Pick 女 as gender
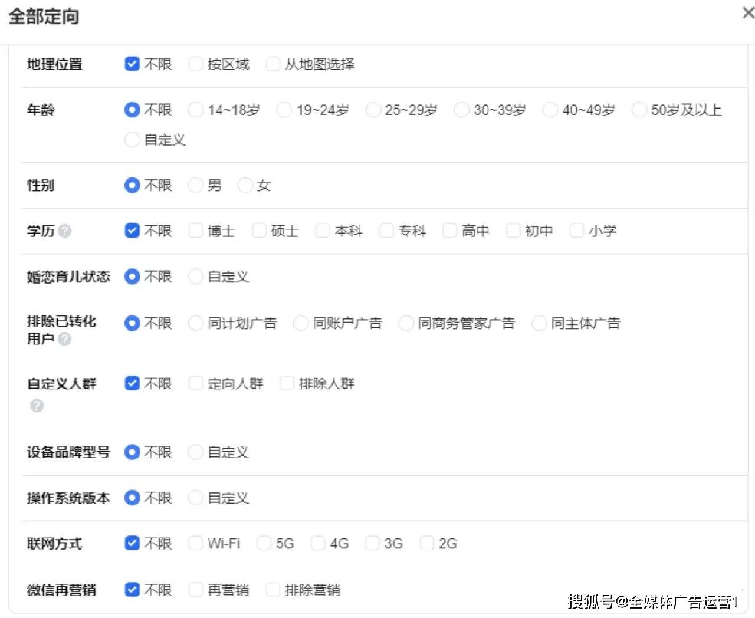Screen dimensions: 755x618 tap(245, 186)
